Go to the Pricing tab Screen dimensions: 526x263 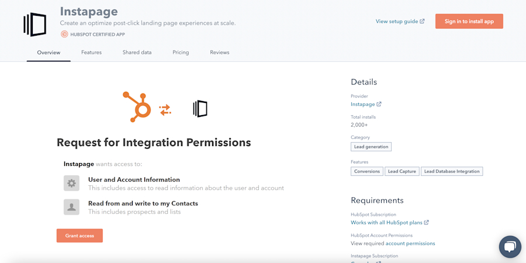pos(181,53)
